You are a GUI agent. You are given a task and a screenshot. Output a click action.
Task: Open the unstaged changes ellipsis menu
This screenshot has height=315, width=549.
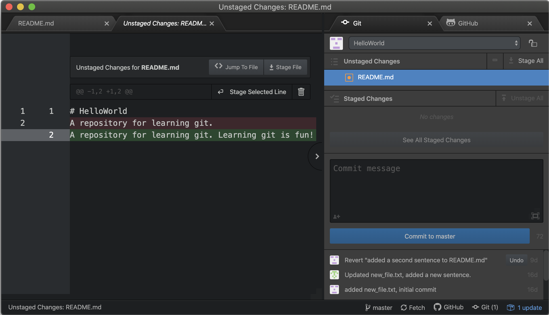[x=495, y=60]
